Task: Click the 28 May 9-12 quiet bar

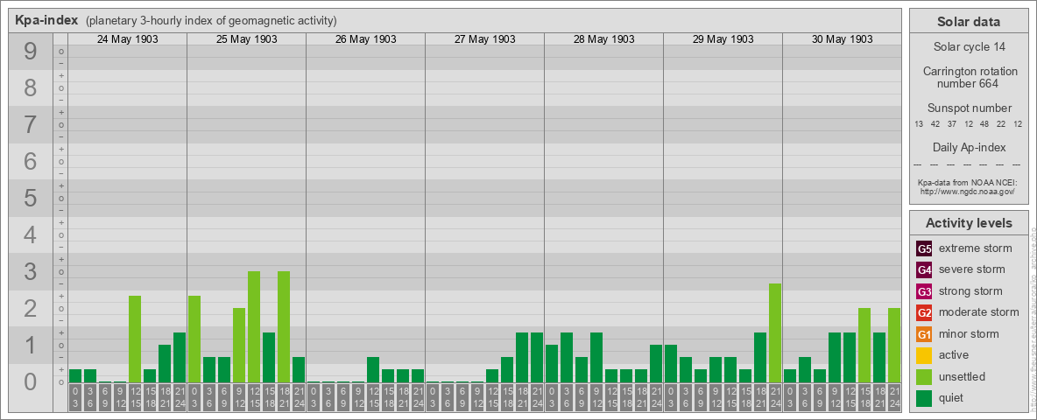Action: [x=596, y=358]
